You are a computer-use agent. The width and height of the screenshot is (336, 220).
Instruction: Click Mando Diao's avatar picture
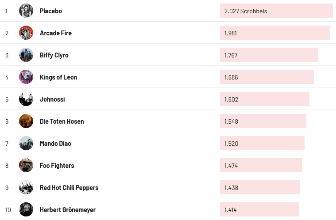26,143
